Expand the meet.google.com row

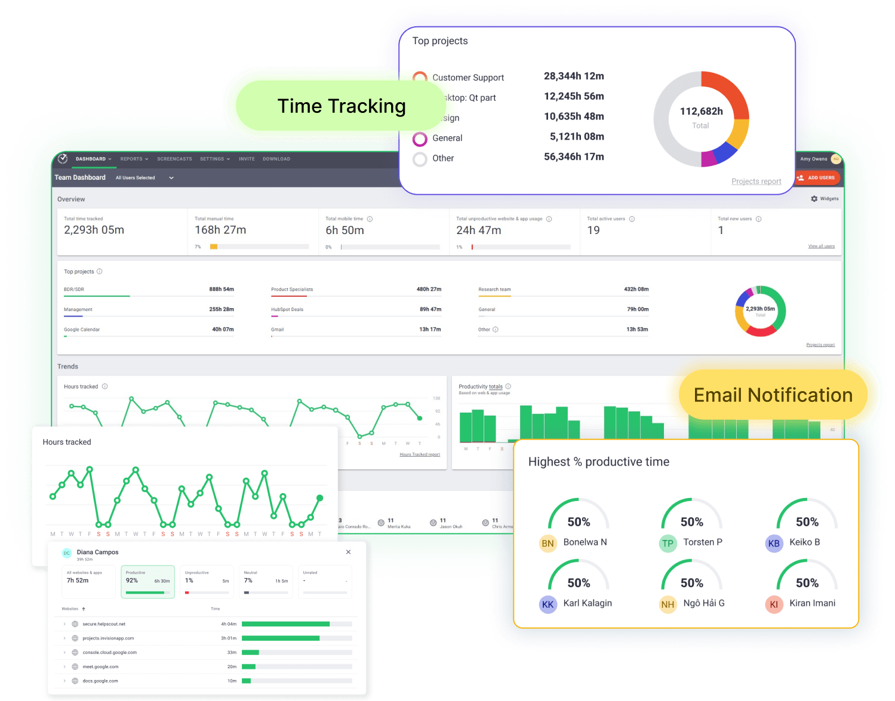64,667
